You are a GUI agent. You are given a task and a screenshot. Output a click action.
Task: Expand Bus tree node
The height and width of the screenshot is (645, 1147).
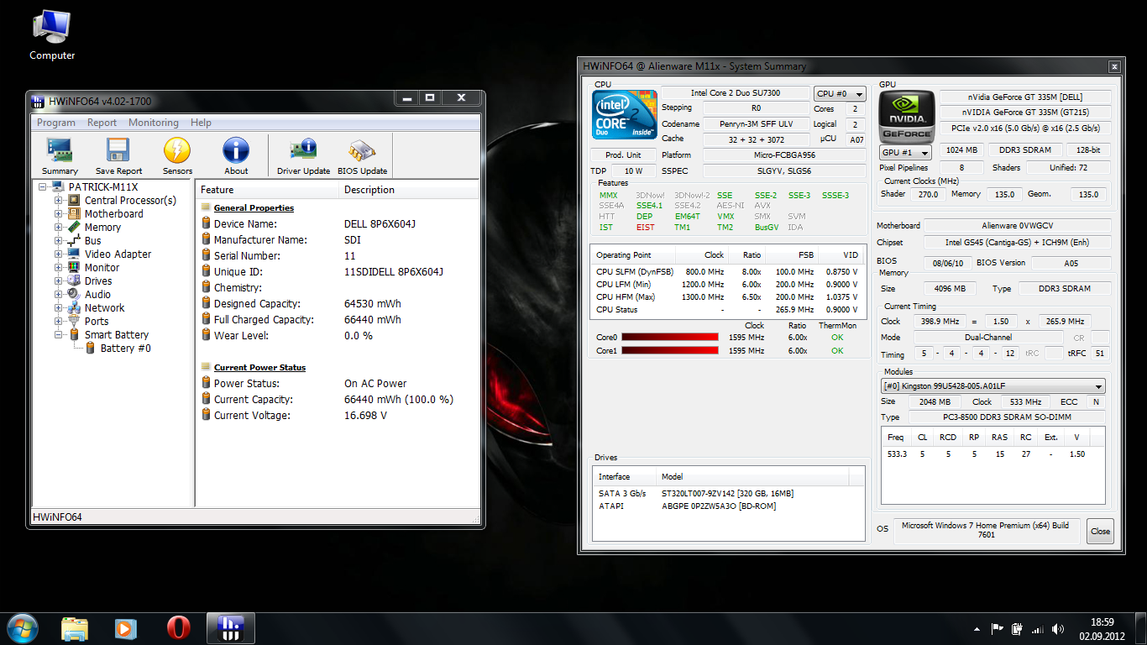coord(59,241)
